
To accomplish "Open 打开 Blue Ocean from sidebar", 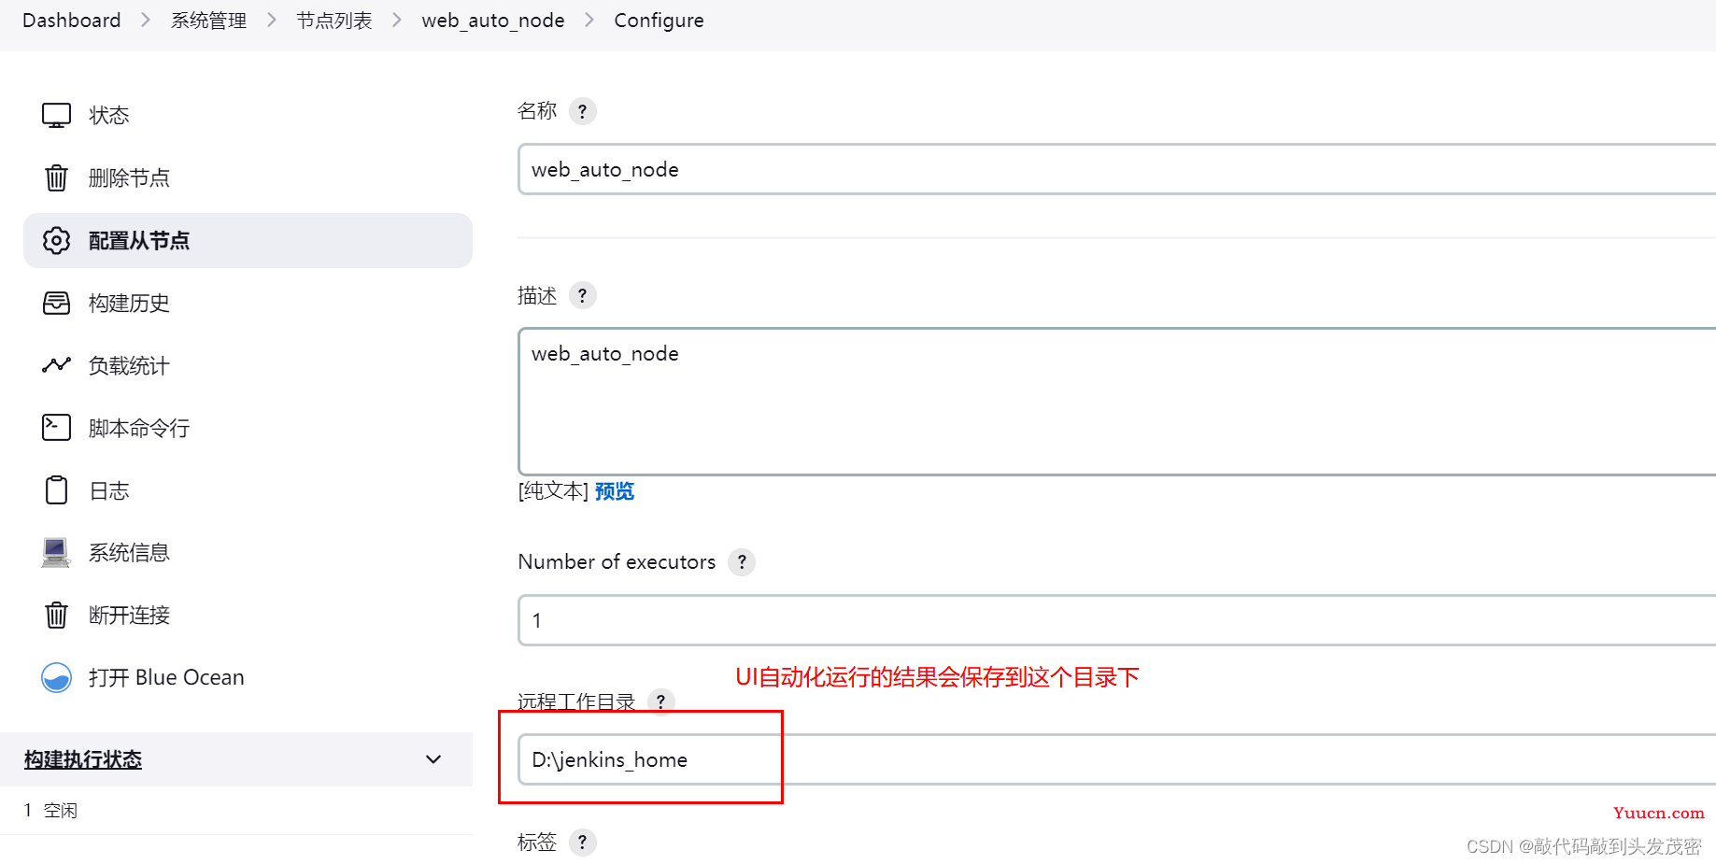I will (248, 677).
